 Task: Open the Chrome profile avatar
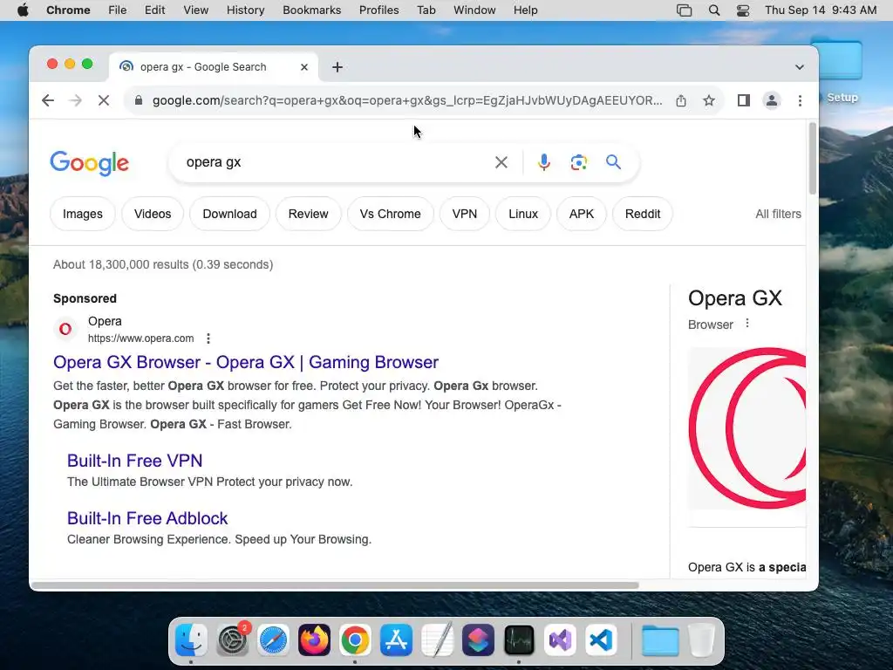[772, 101]
